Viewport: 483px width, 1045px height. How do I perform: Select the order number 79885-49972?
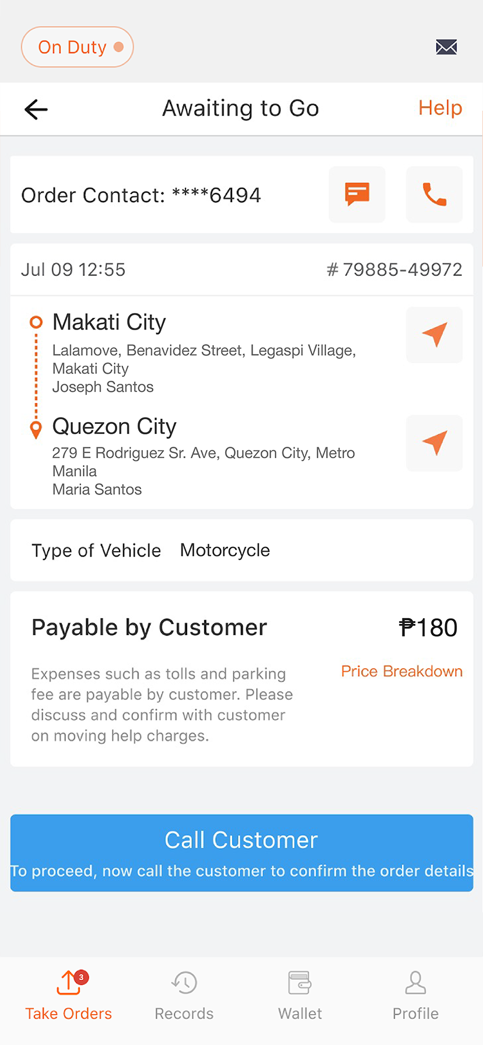tap(395, 269)
